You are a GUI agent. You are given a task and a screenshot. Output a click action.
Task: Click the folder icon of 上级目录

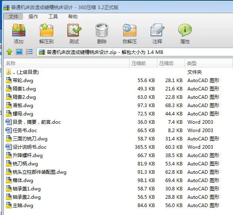coord(8,72)
